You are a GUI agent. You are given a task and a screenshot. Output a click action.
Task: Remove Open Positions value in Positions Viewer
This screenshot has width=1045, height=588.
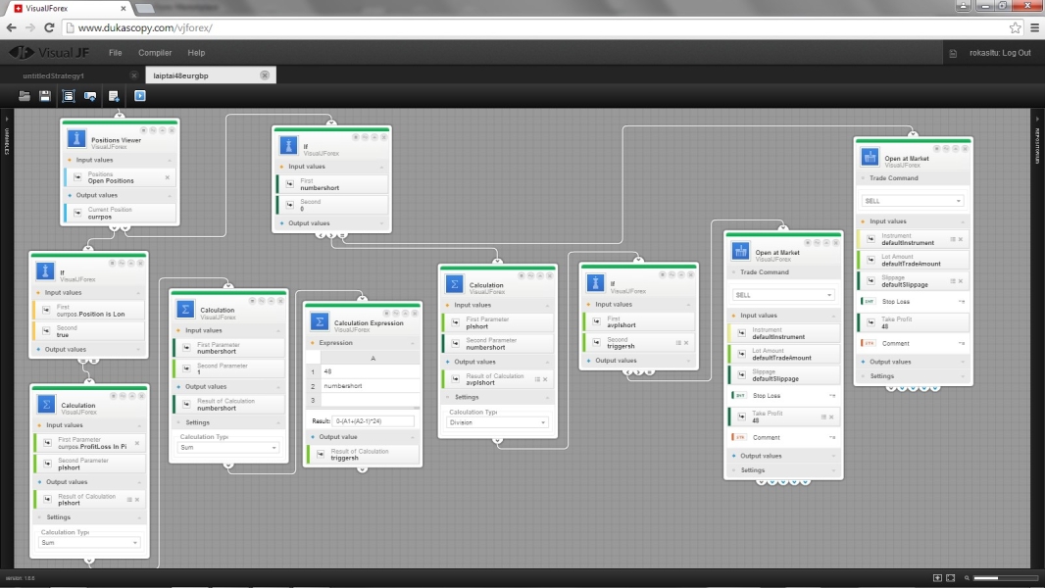coord(168,177)
